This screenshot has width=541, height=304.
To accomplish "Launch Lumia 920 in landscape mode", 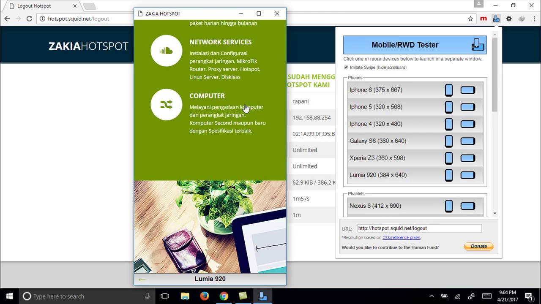I will (x=467, y=175).
